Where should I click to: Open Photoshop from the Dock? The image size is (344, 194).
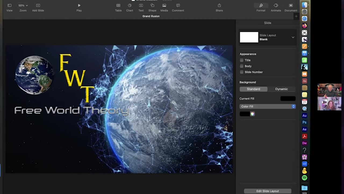click(304, 122)
